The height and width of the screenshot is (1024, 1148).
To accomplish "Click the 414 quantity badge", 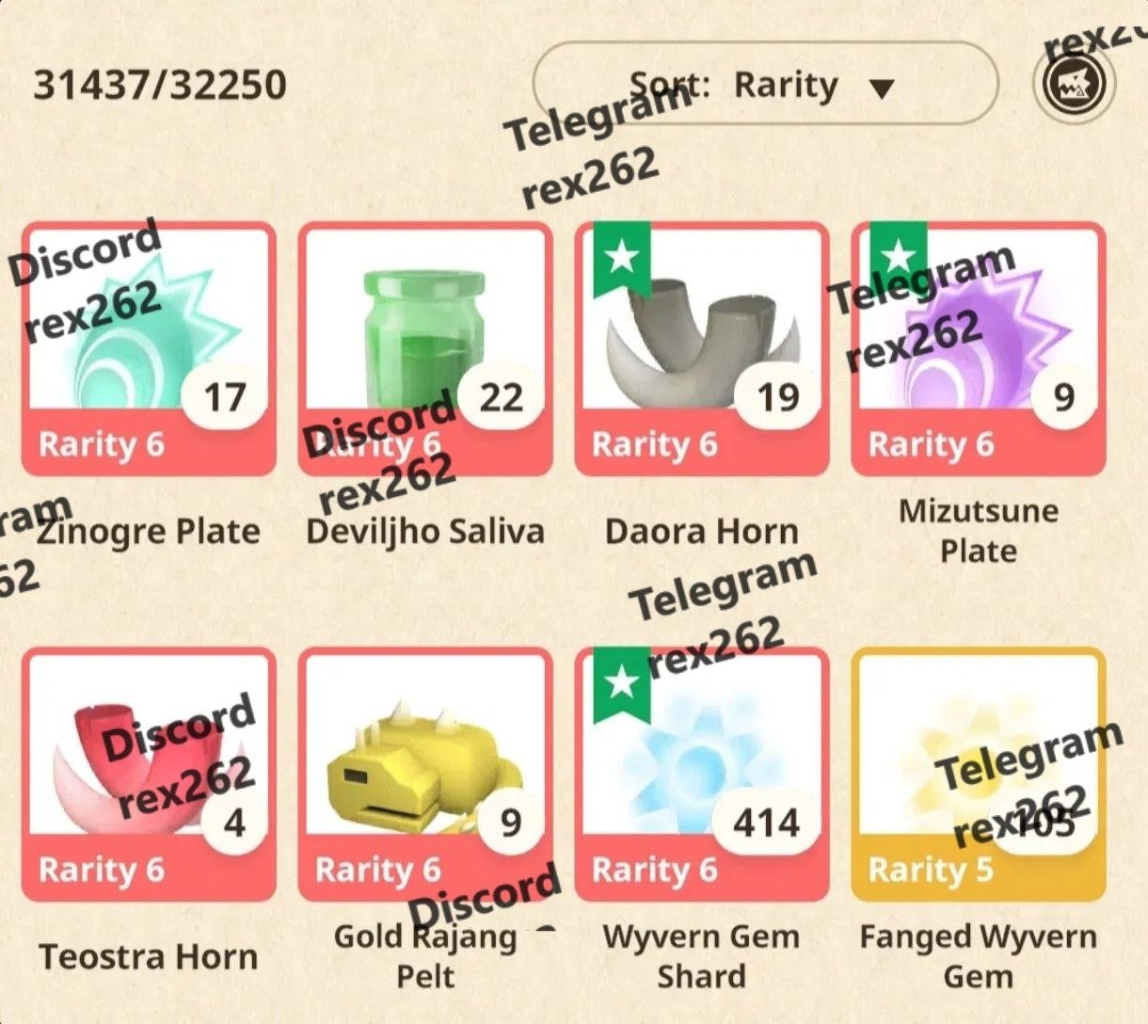I will (767, 824).
